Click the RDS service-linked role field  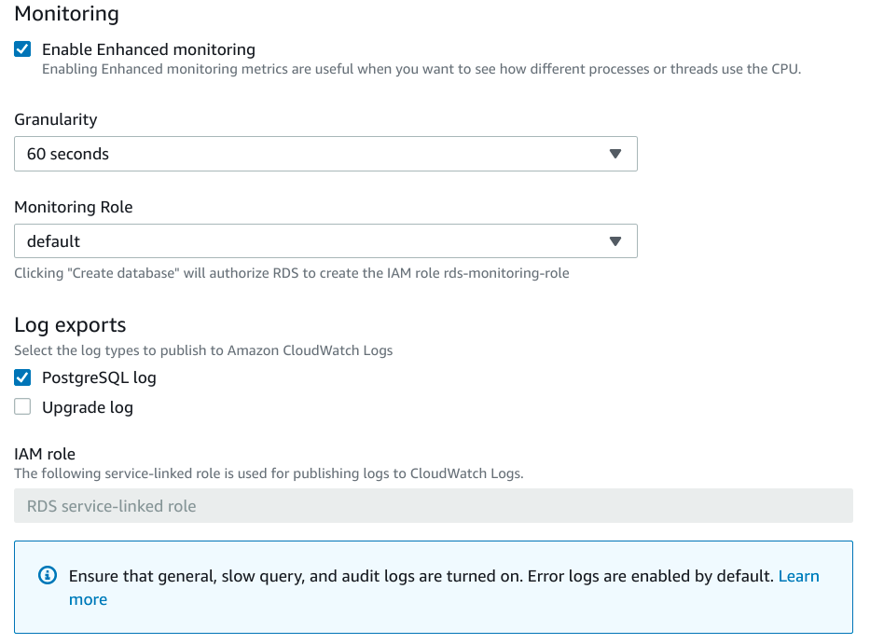click(x=433, y=506)
